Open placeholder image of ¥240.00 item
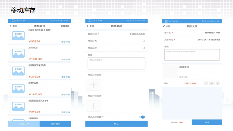 (x=18, y=71)
